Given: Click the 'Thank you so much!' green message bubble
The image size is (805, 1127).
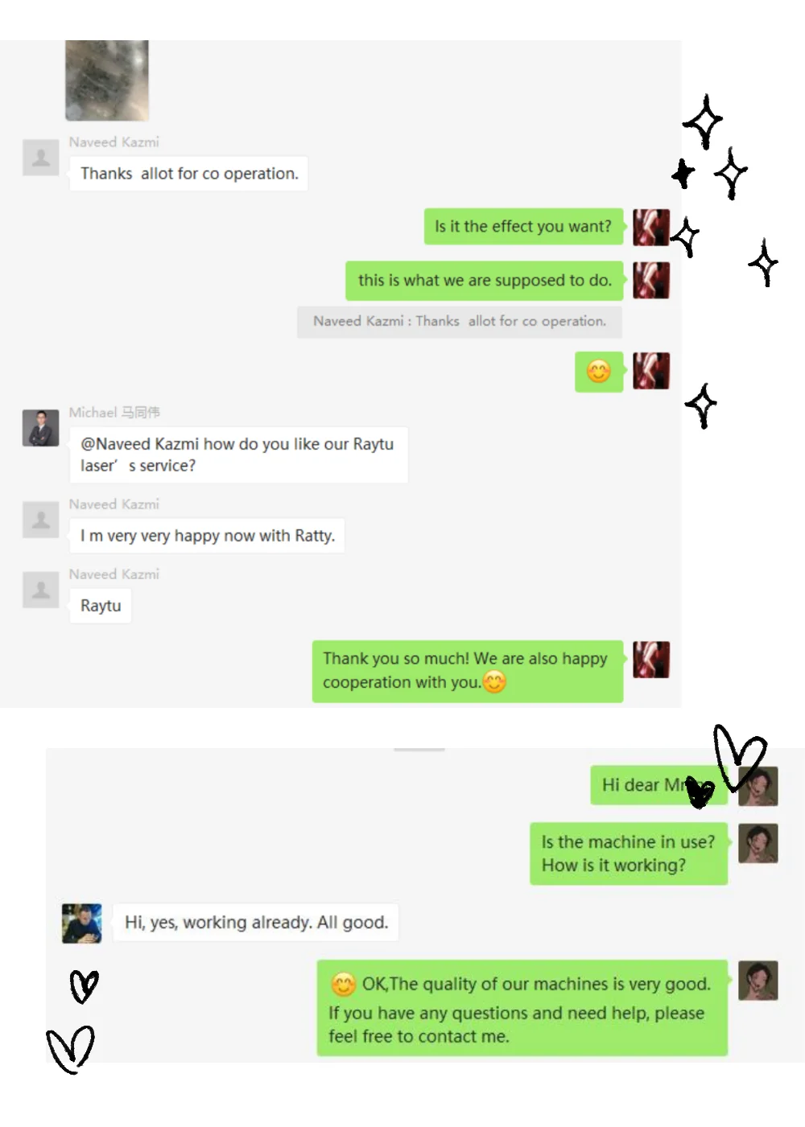Looking at the screenshot, I should (468, 671).
